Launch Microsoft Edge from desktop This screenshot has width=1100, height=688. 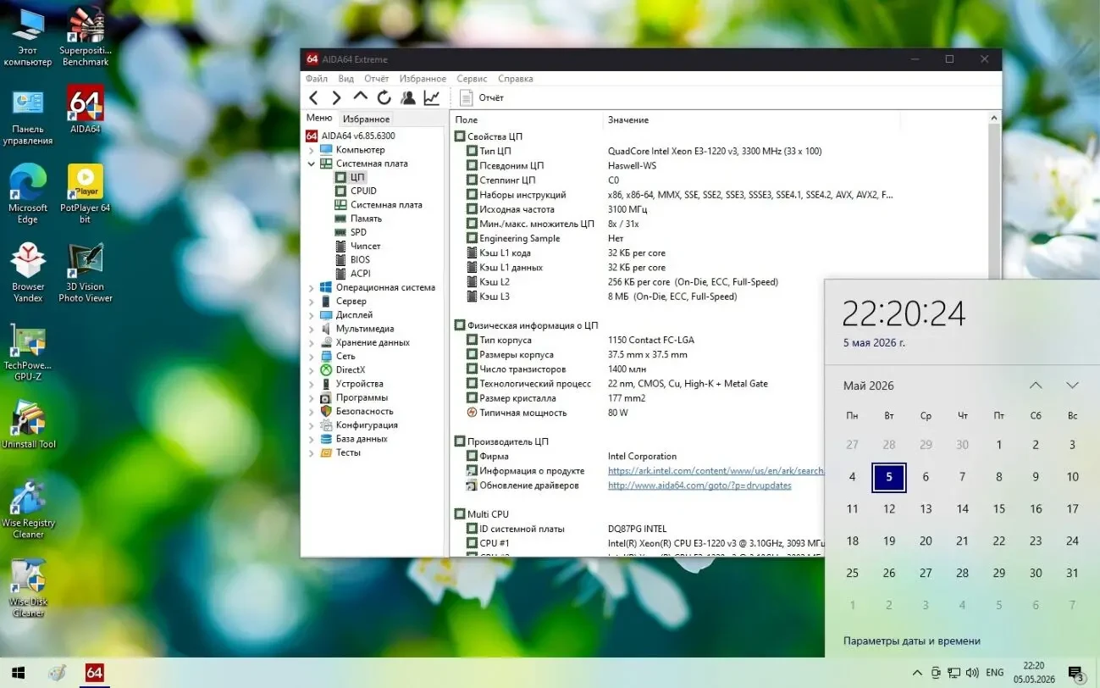click(28, 194)
